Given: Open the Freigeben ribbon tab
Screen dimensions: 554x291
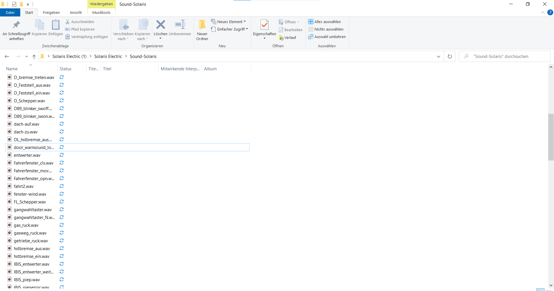Looking at the screenshot, I should click(51, 12).
